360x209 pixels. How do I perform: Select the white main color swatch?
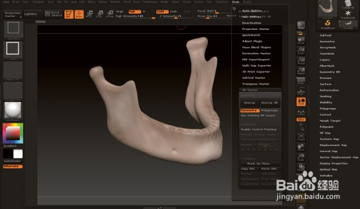click(18, 154)
